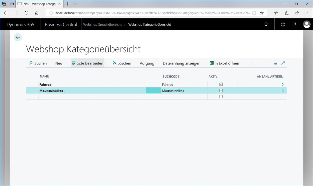Open the tab list chevron

click(x=75, y=4)
